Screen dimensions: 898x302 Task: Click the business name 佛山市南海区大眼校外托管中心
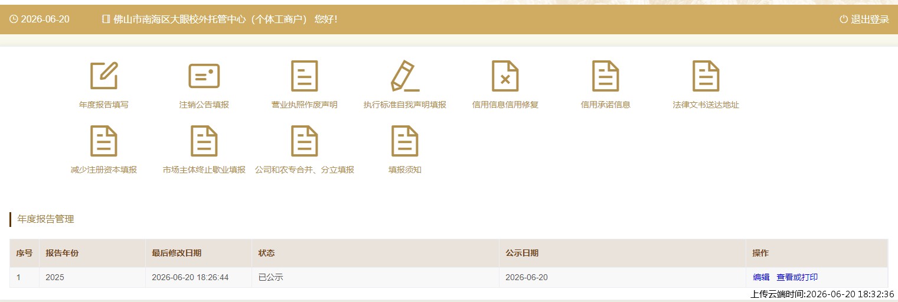[x=179, y=19]
